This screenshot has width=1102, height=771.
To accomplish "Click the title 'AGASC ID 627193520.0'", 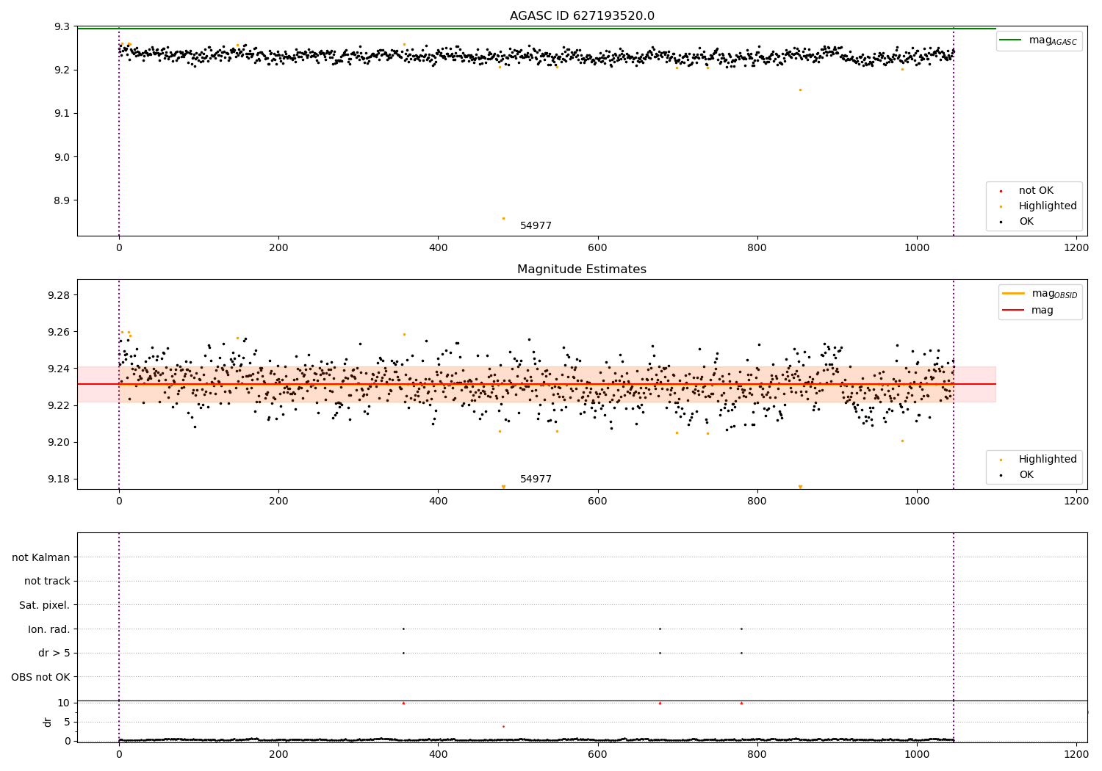I will pyautogui.click(x=582, y=16).
